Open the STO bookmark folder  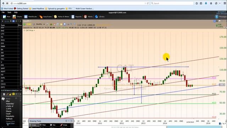pyautogui.click(x=68, y=9)
